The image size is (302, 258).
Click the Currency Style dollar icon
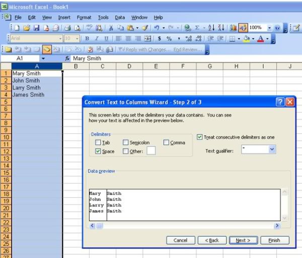(160, 39)
